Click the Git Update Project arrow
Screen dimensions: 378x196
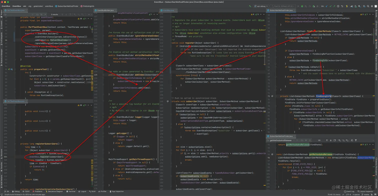tap(327, 6)
